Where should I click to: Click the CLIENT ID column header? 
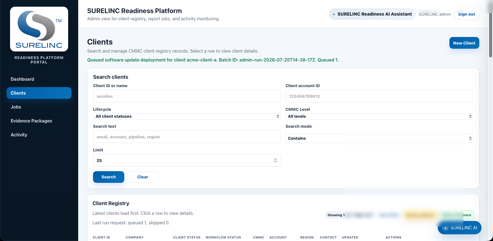101,237
